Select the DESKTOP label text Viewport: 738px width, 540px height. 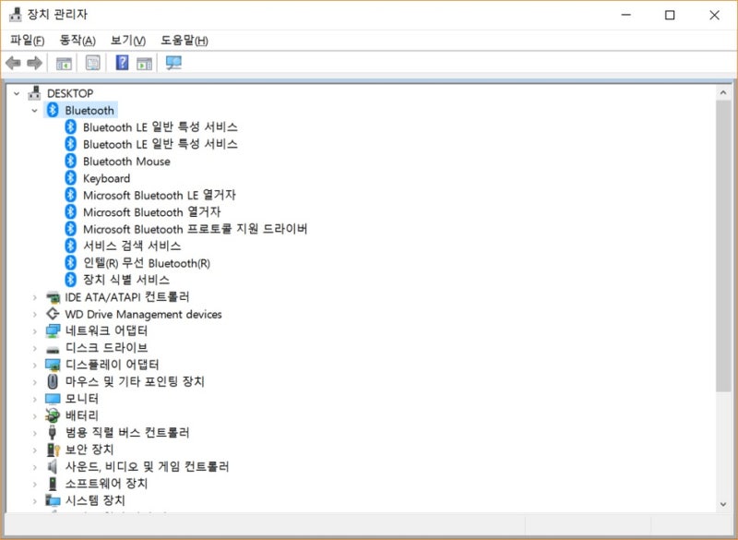coord(70,93)
